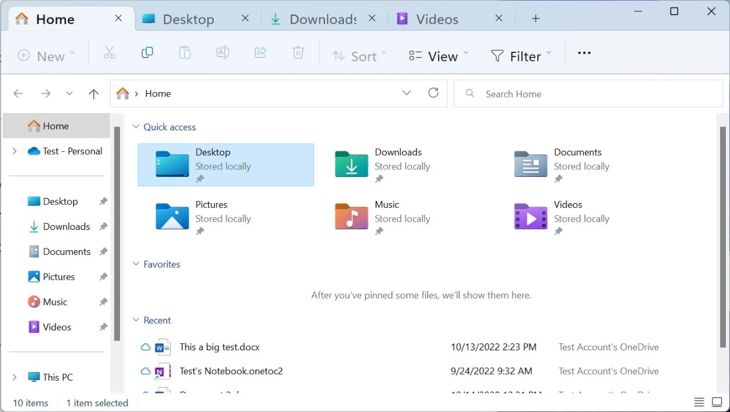Switch to large thumbnails view in status bar
Screen dimensions: 730x412
pos(717,403)
